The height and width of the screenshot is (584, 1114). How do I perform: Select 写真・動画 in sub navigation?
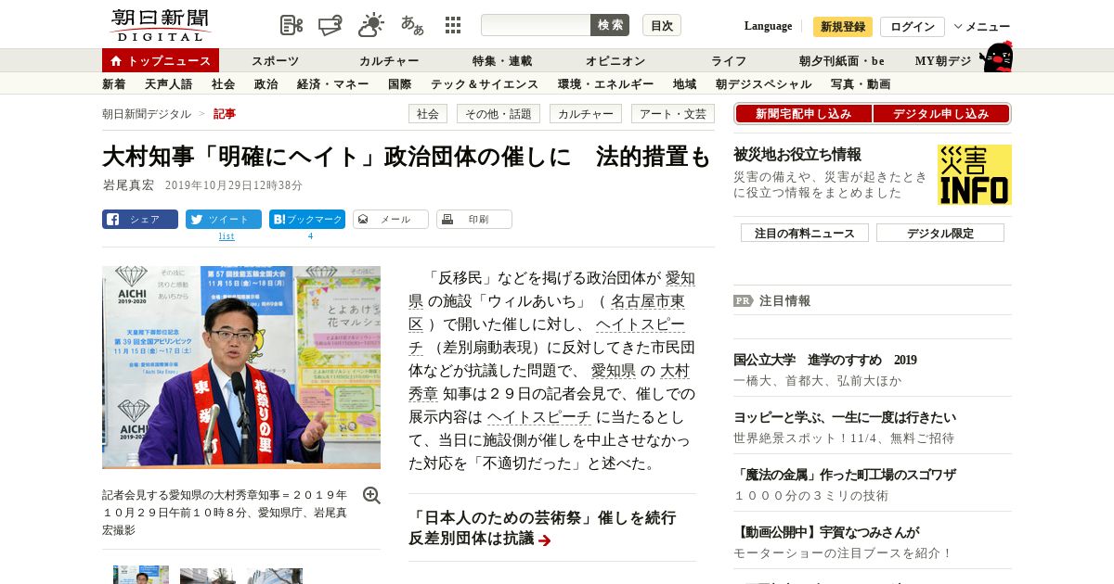[861, 84]
